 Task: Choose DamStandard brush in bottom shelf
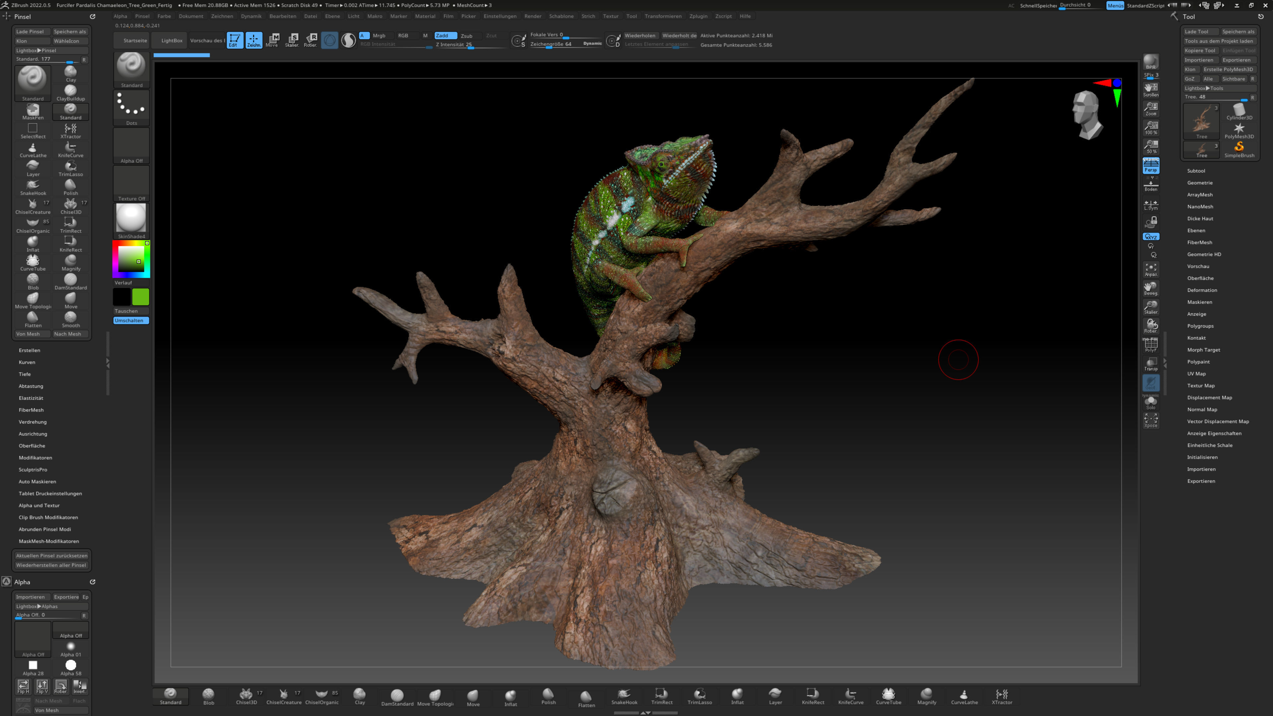(x=397, y=697)
